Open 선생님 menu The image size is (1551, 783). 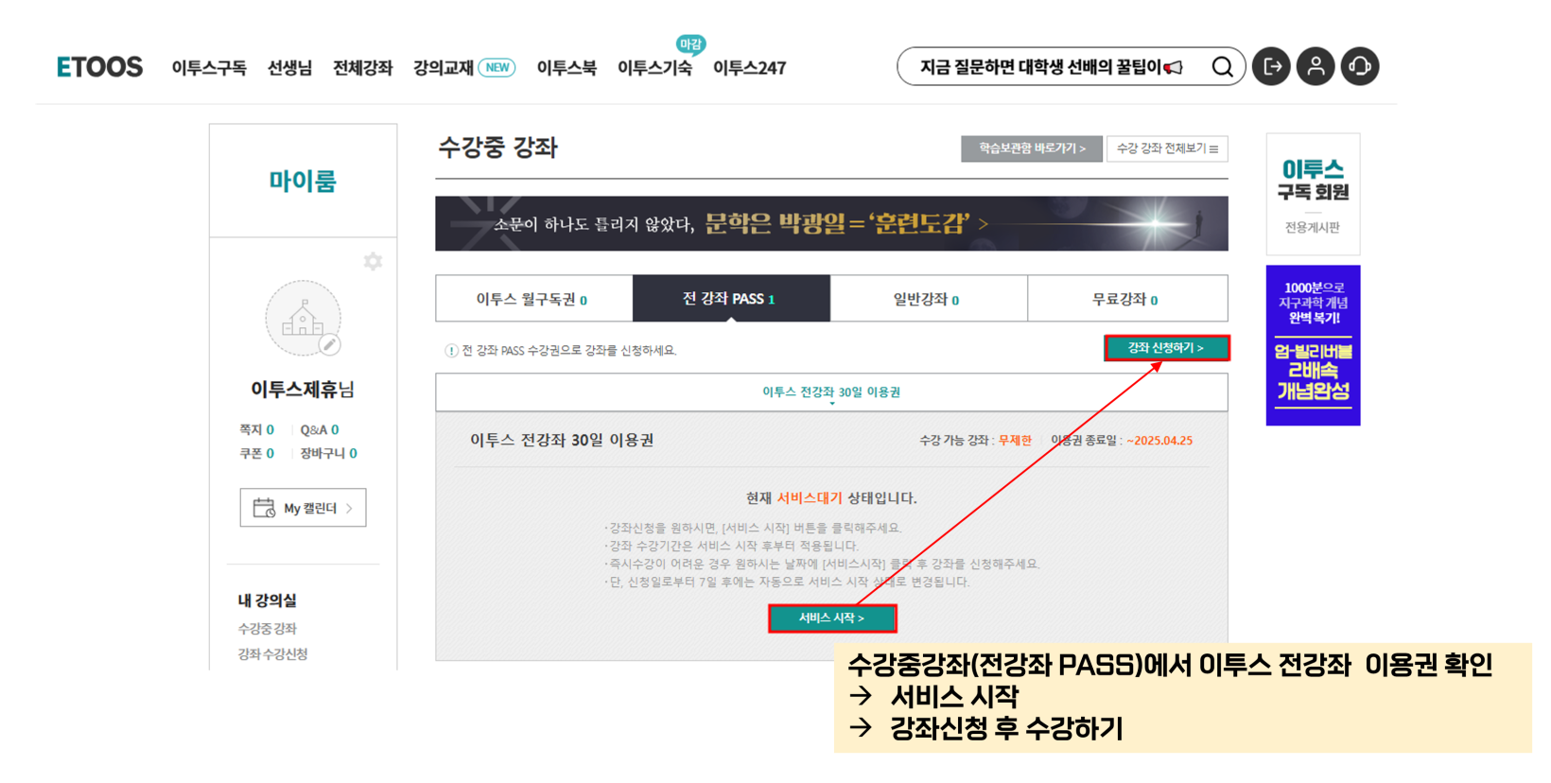click(289, 68)
